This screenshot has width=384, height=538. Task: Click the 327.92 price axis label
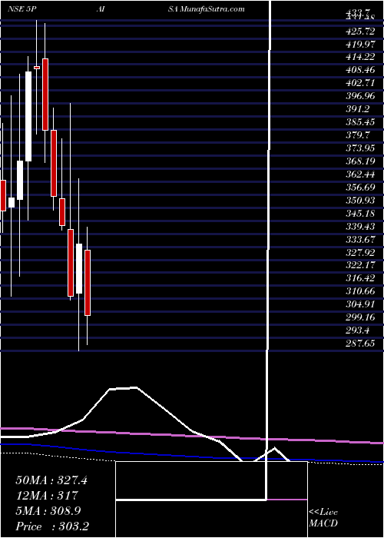[x=361, y=252]
